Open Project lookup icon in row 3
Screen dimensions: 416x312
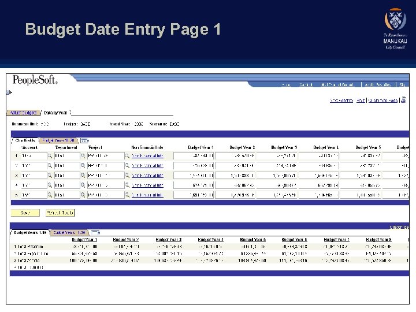click(127, 176)
